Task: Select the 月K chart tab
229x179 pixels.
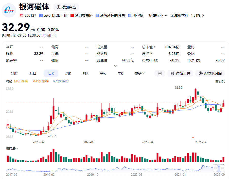Action: [85, 73]
